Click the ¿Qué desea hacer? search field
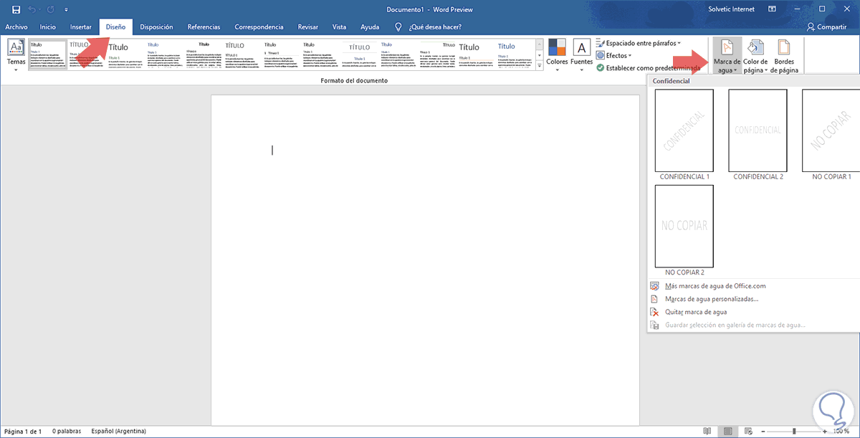The height and width of the screenshot is (438, 860). coord(434,27)
